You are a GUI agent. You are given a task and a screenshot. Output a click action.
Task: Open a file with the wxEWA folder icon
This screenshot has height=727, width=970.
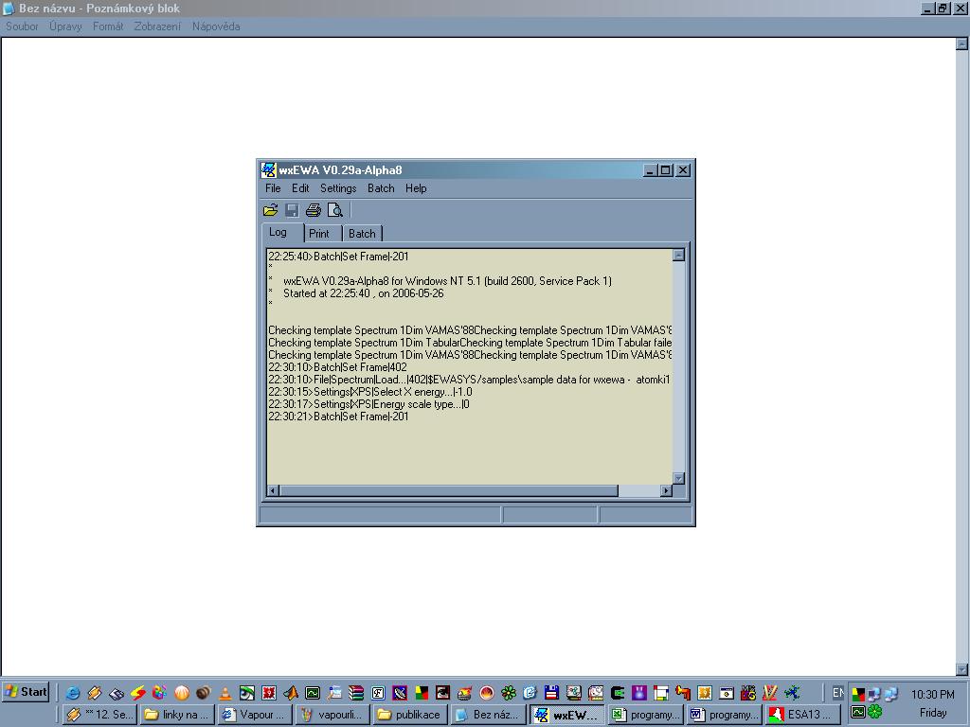click(x=270, y=210)
